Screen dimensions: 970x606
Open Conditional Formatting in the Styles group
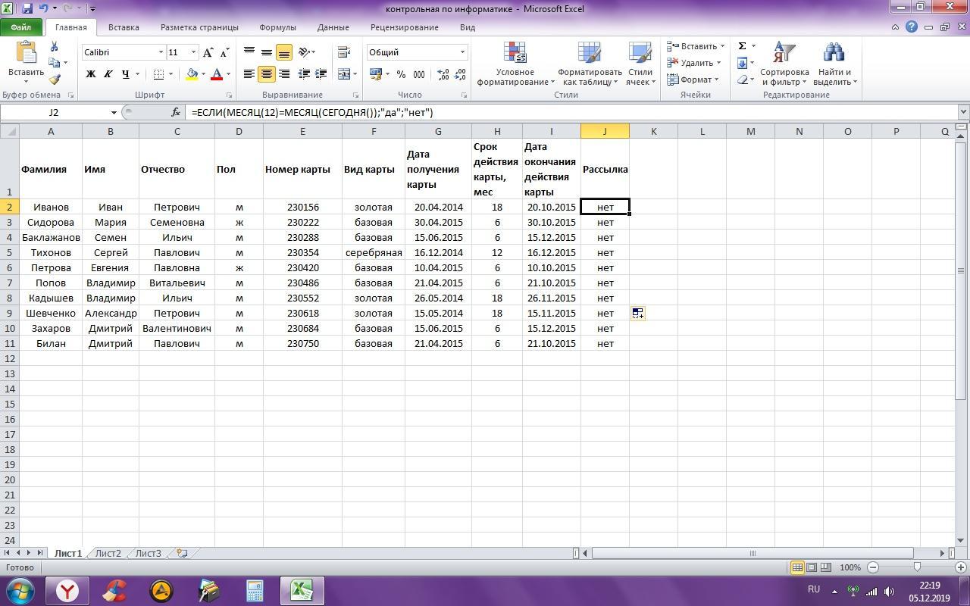click(515, 64)
